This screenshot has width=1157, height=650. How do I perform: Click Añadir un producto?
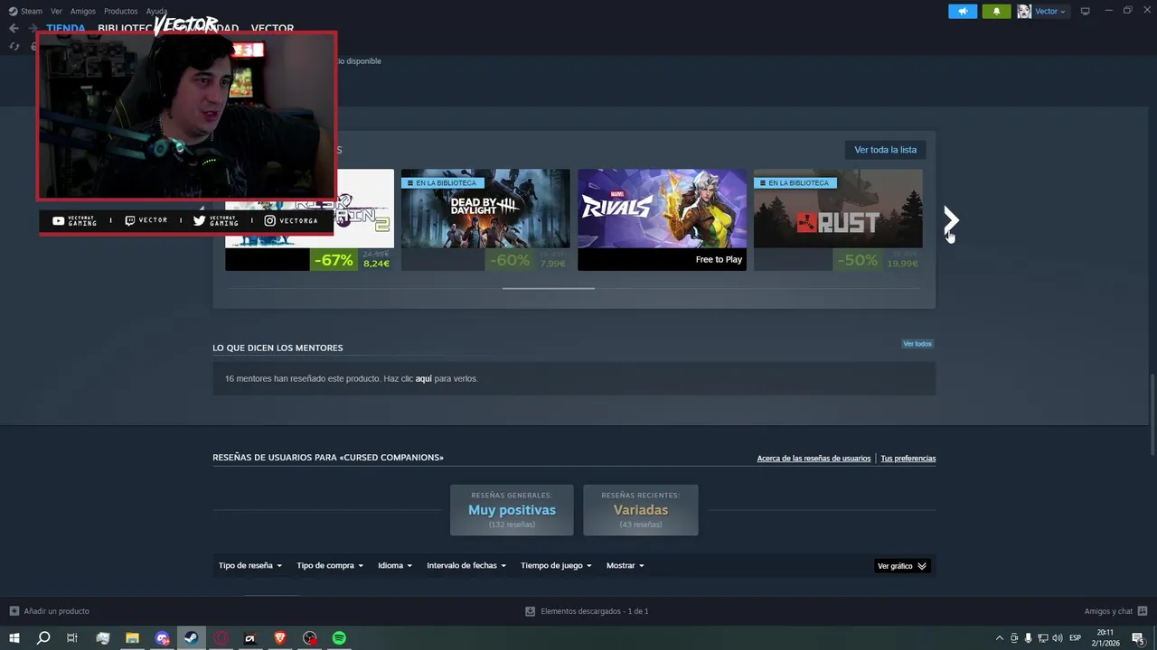pyautogui.click(x=50, y=611)
